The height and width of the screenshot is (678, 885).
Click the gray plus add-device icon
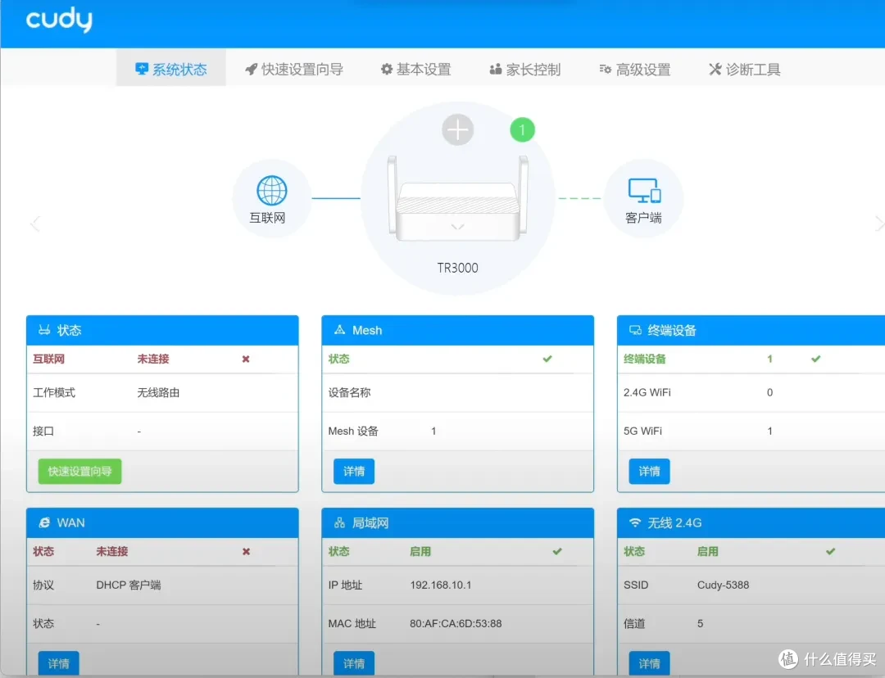458,129
